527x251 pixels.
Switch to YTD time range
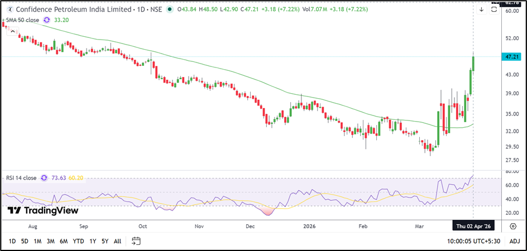78,241
